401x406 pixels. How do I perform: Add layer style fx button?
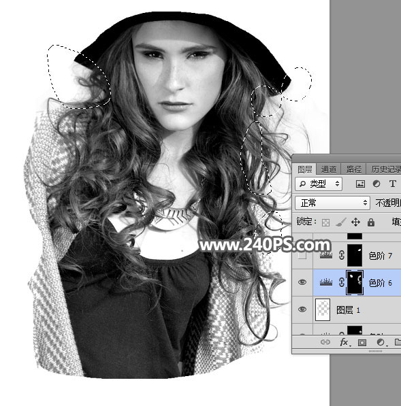point(344,342)
